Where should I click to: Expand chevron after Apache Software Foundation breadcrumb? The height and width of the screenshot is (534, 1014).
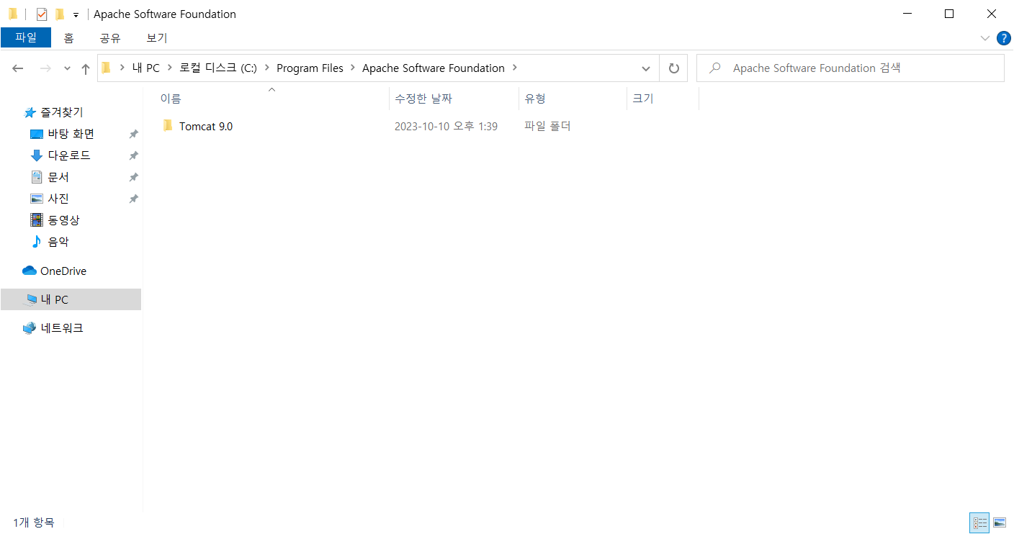tap(514, 68)
